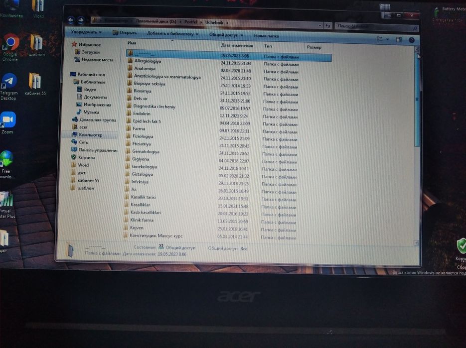Viewport: 466px width, 348px height.
Task: Open Free Download Manager desktop icon
Action: click(x=7, y=164)
